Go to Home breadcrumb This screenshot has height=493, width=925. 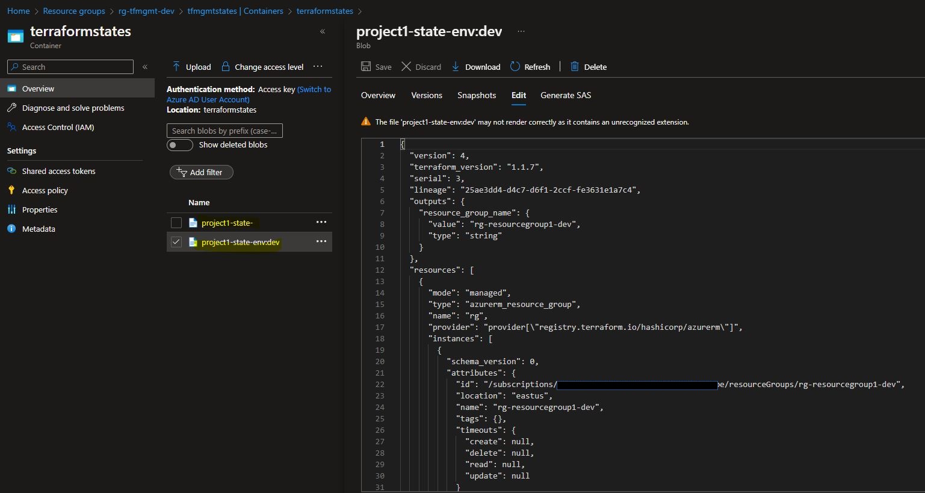18,11
